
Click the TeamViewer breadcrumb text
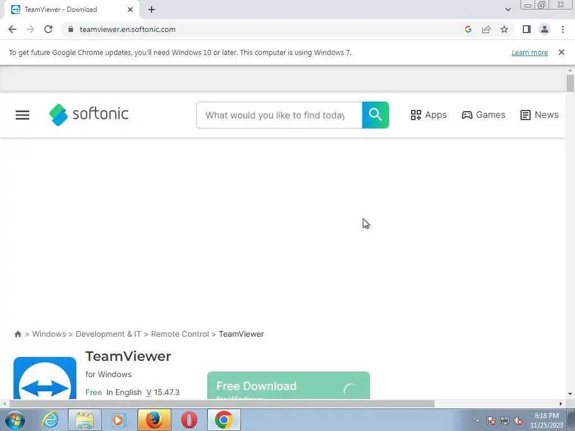[x=241, y=334]
